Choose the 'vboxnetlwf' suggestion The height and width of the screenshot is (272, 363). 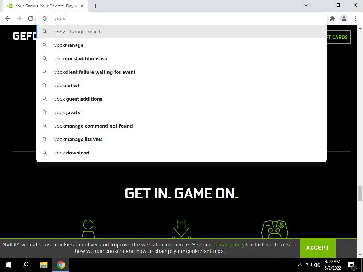coord(181,85)
